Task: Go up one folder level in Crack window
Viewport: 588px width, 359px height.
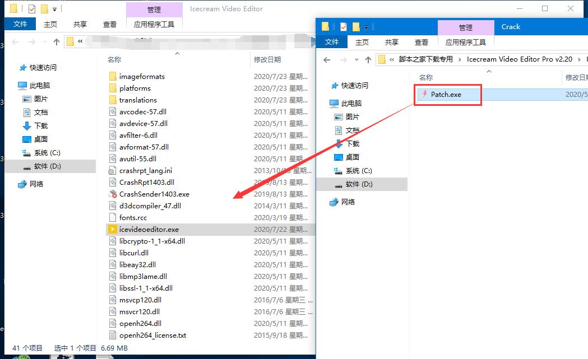Action: [x=368, y=59]
